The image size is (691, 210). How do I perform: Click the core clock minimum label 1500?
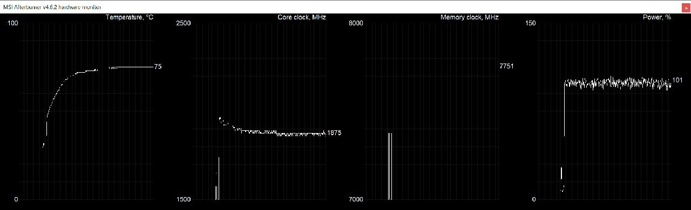coord(184,200)
